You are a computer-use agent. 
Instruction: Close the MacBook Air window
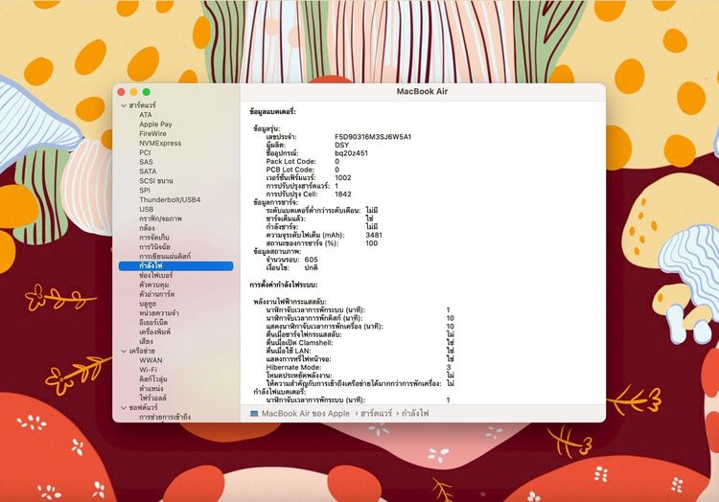coord(122,92)
